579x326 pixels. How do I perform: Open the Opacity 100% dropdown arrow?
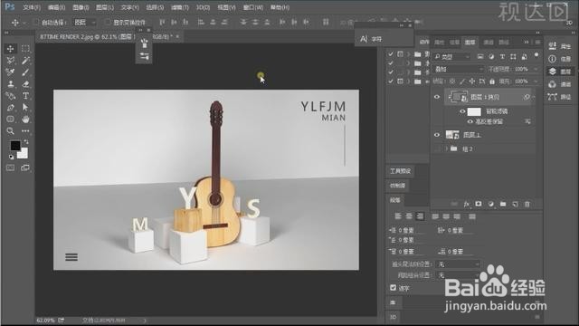[536, 69]
